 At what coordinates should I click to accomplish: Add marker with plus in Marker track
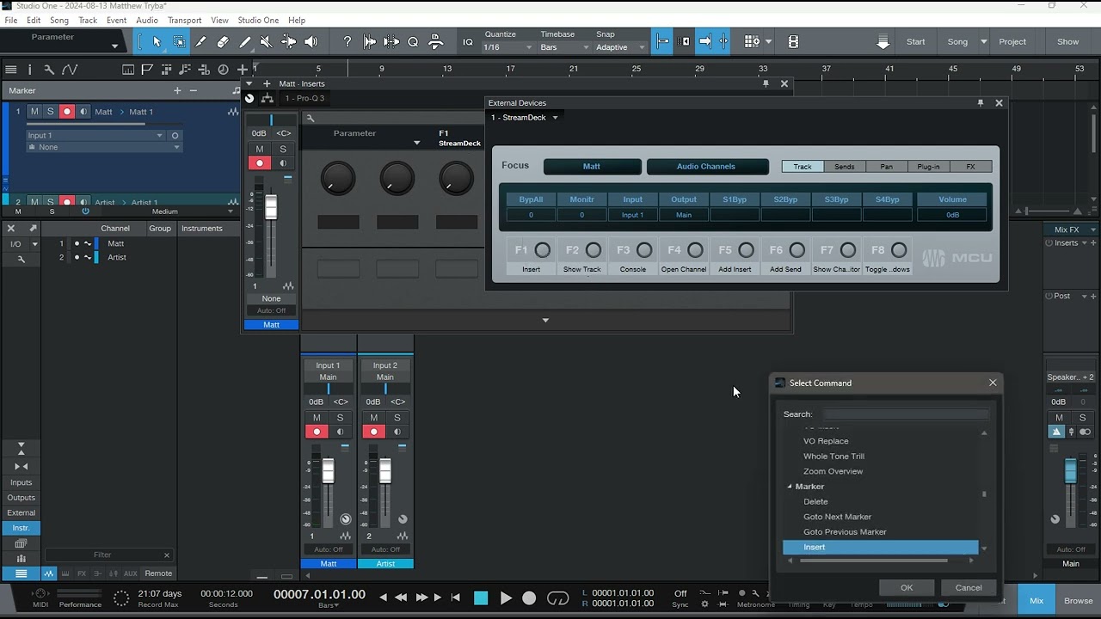[177, 90]
